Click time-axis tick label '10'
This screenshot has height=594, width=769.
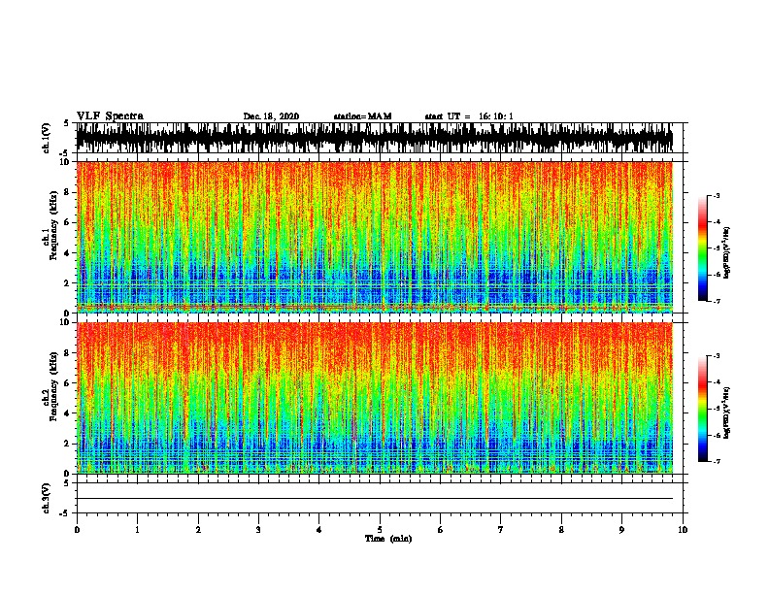point(683,530)
